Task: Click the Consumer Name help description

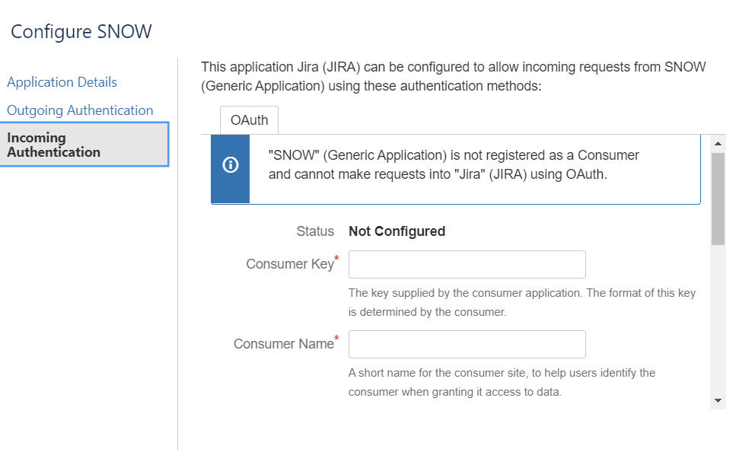Action: [502, 382]
